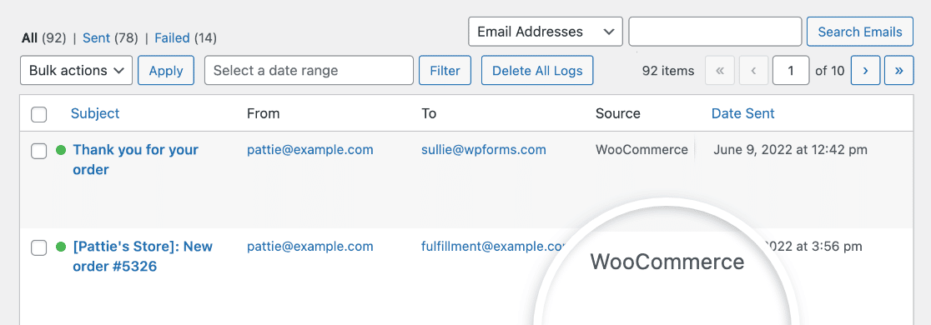Click pattie@example.com in Thank you row

310,149
